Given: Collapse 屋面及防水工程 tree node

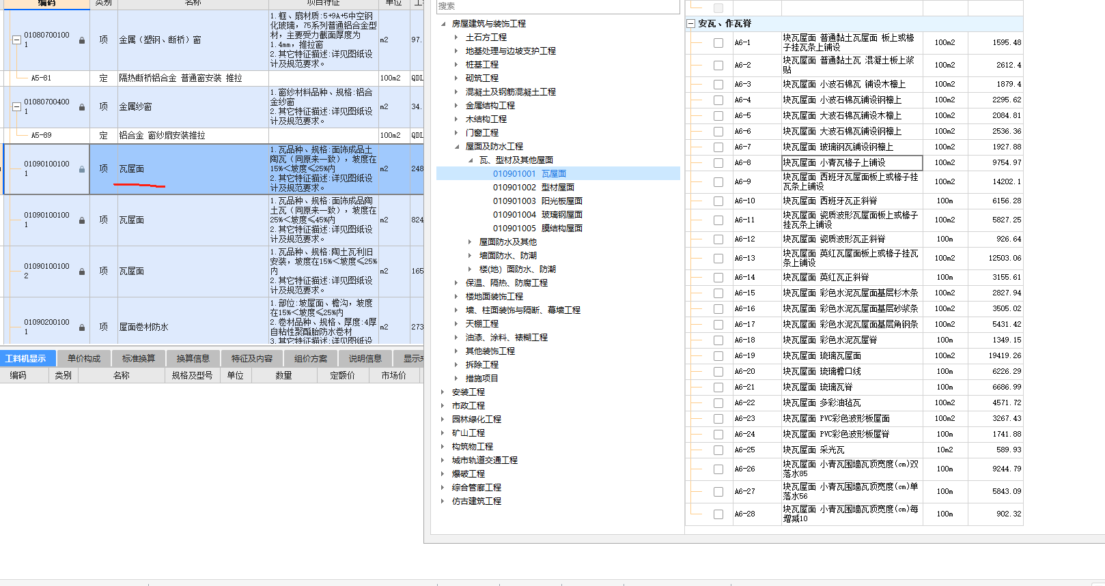Looking at the screenshot, I should point(456,147).
